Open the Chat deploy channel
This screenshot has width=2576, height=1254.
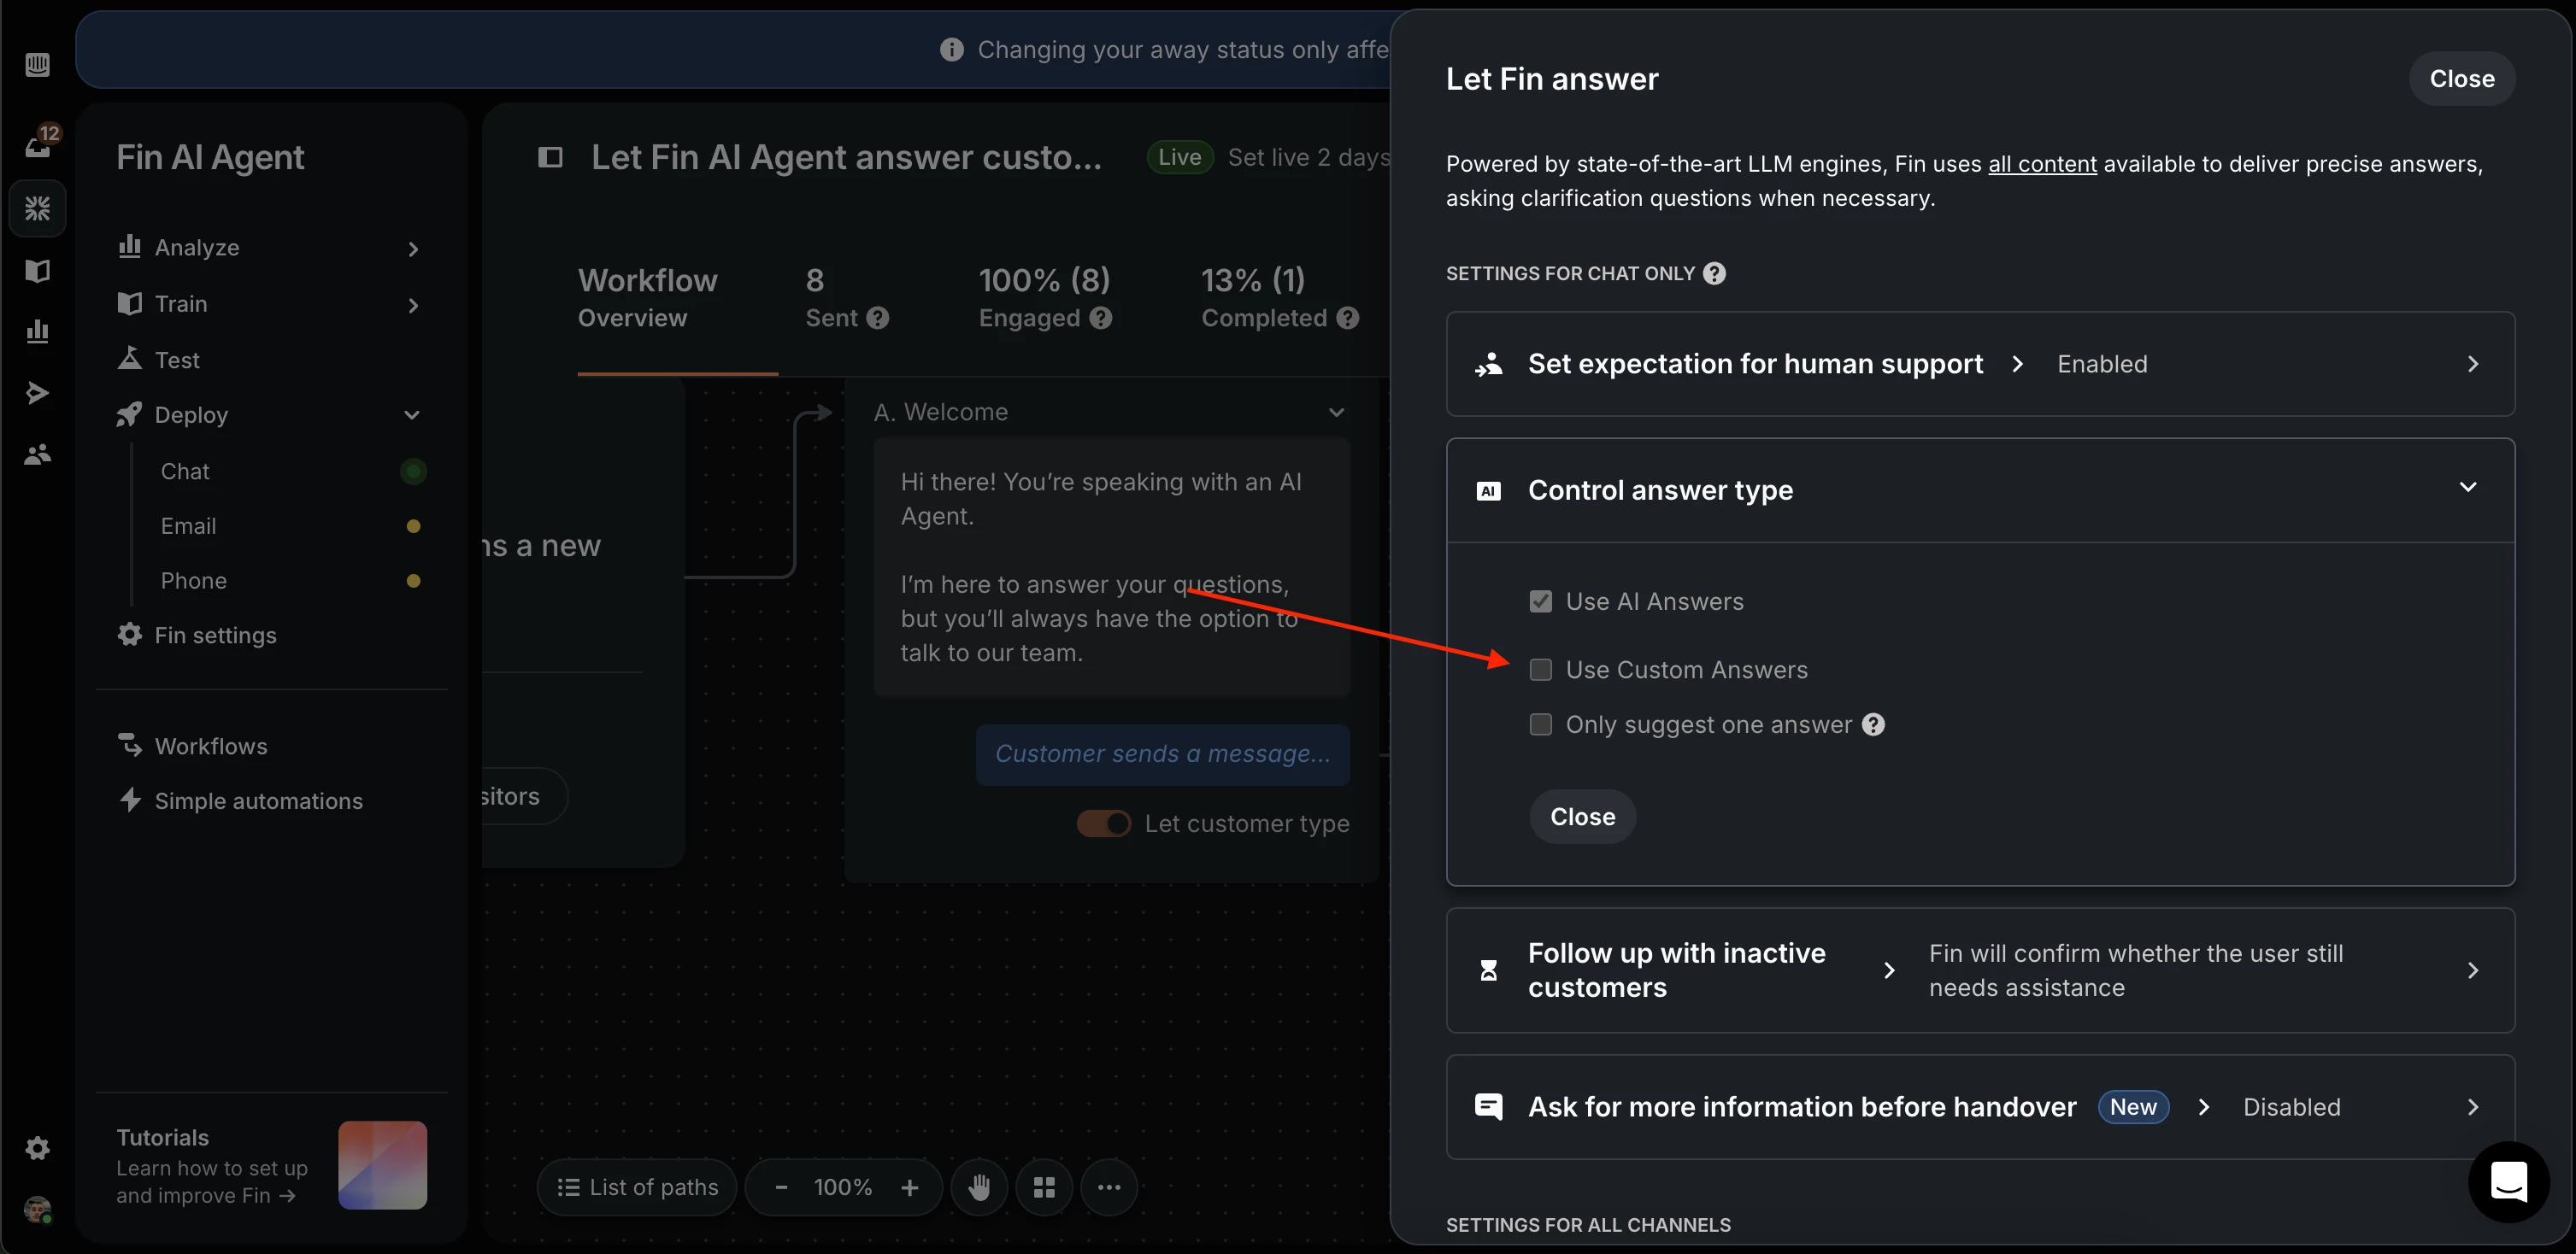tap(185, 471)
